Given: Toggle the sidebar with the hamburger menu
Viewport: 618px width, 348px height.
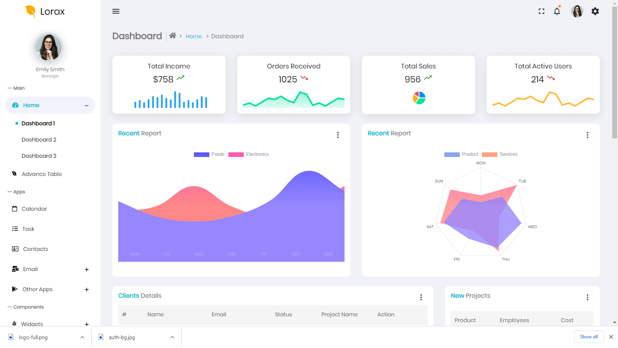Looking at the screenshot, I should [x=115, y=11].
